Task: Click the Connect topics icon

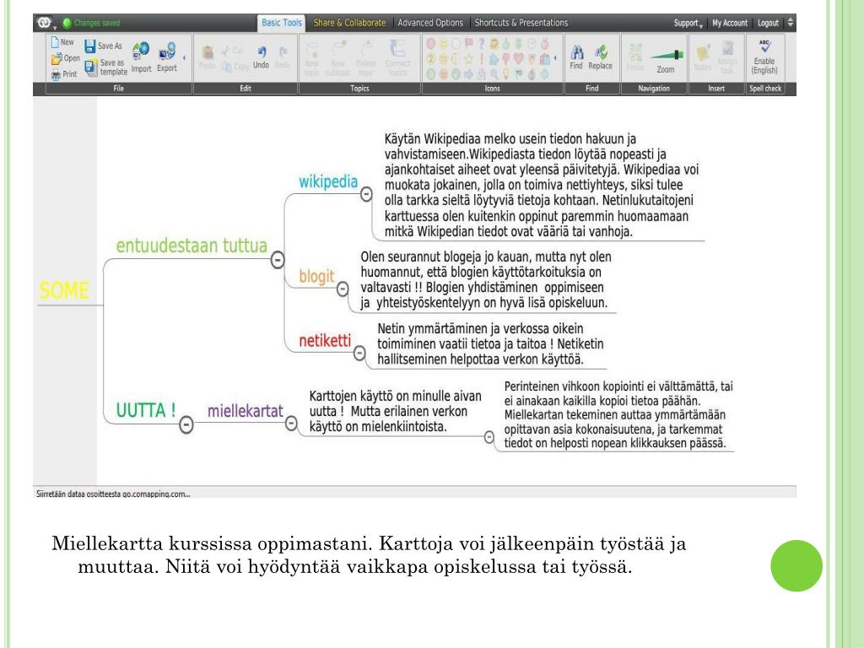Action: [x=397, y=48]
